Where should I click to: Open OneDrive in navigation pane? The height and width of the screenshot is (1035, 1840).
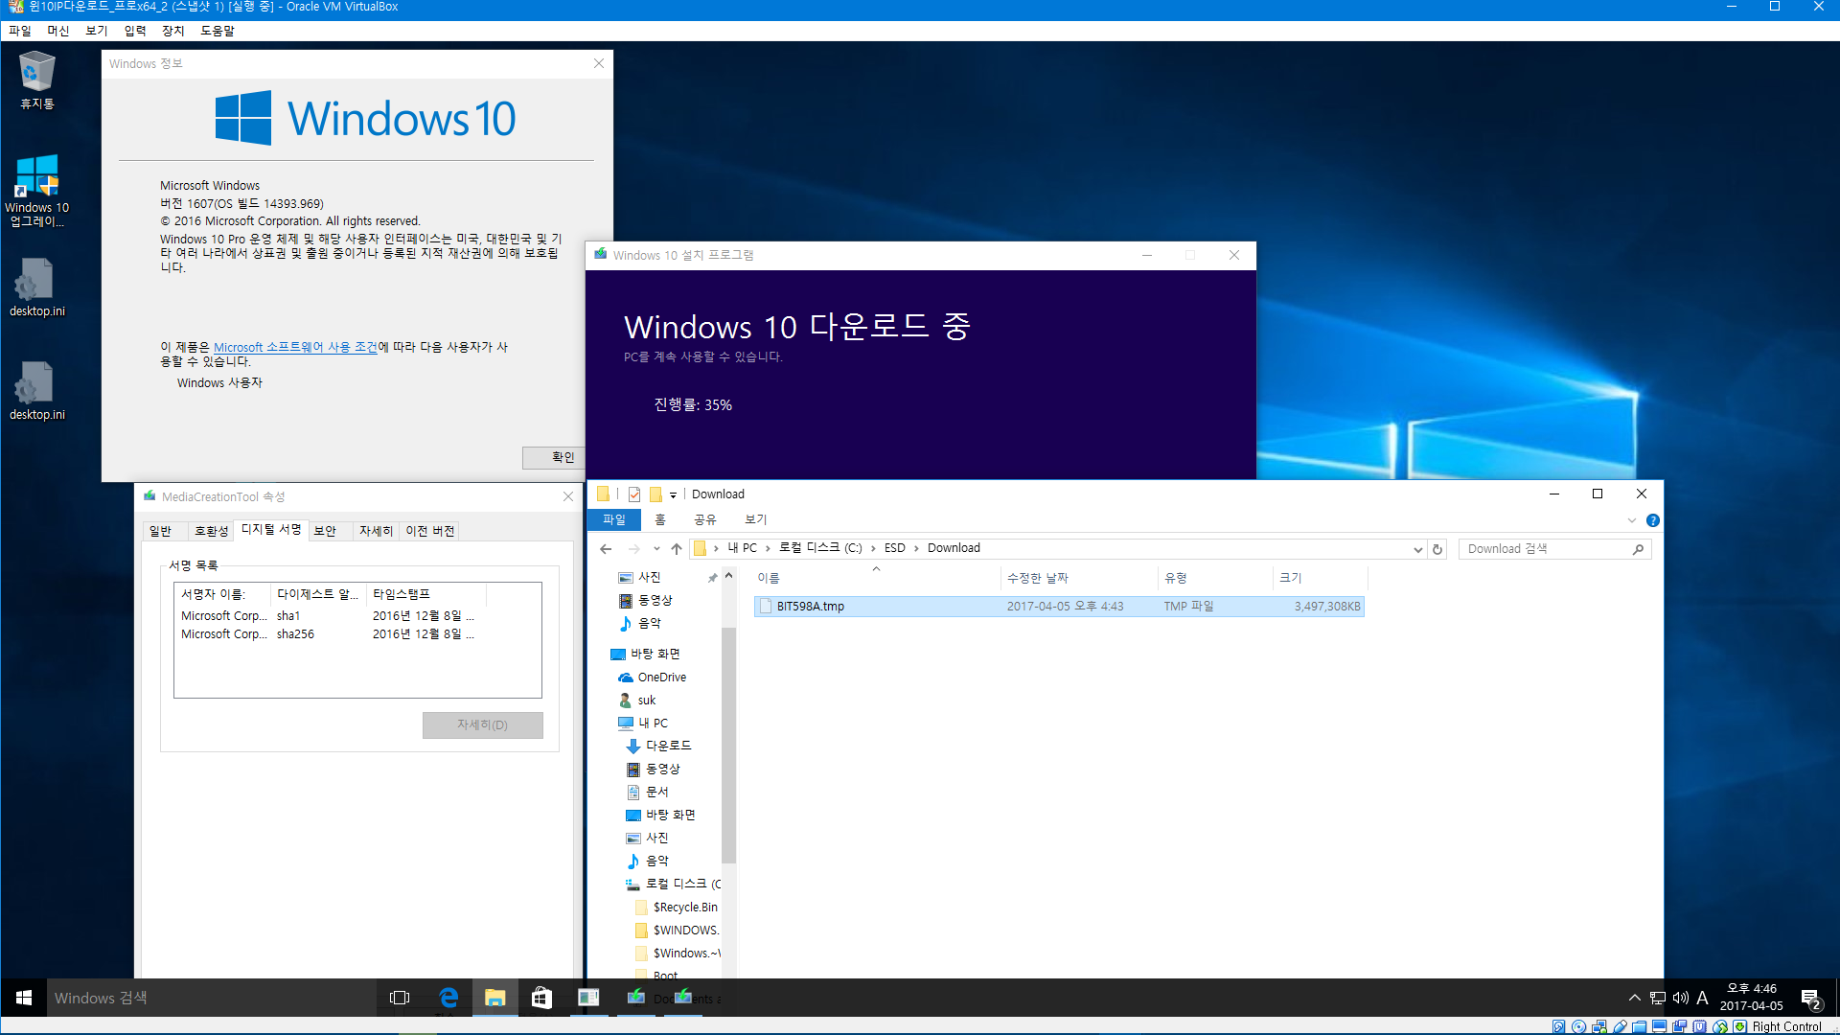click(653, 678)
